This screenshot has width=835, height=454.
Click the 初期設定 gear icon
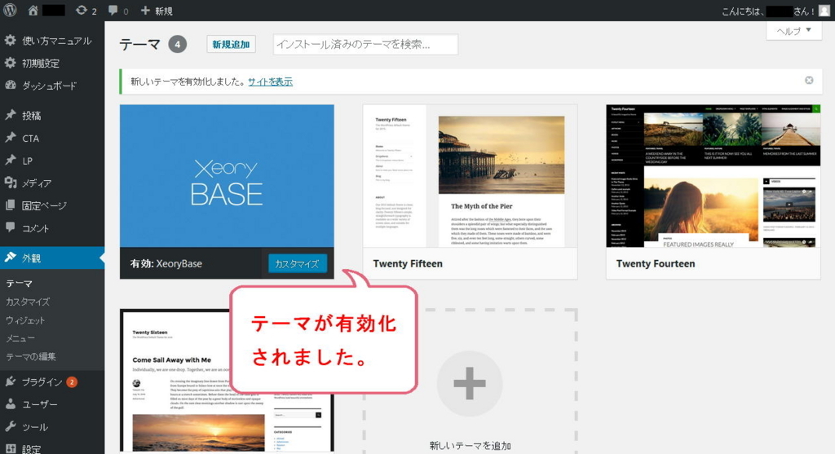(10, 63)
